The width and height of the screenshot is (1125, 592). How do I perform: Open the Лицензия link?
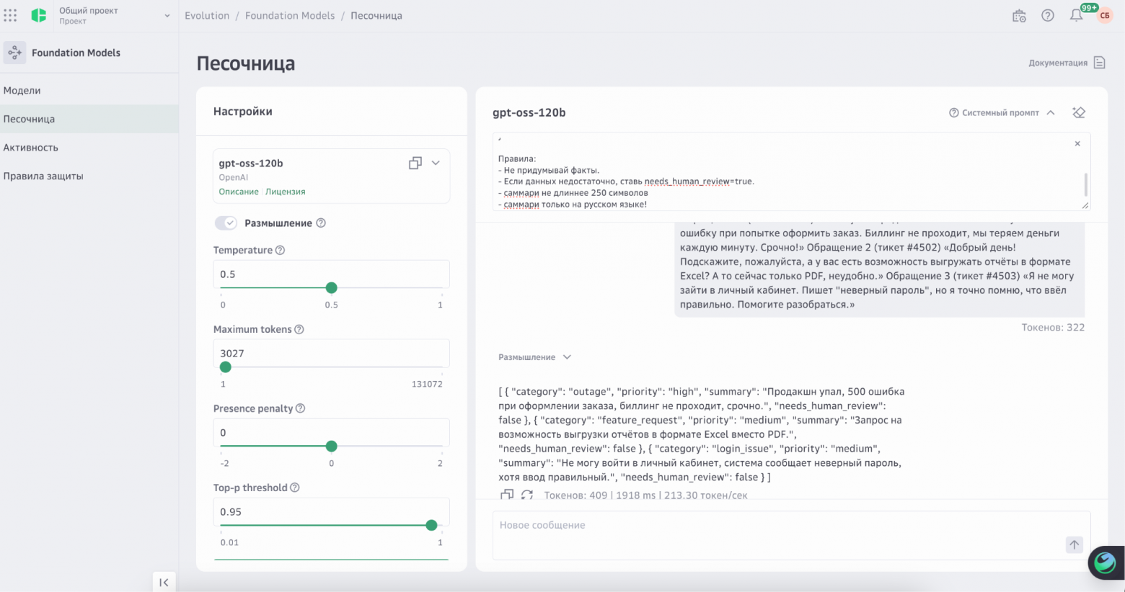286,192
